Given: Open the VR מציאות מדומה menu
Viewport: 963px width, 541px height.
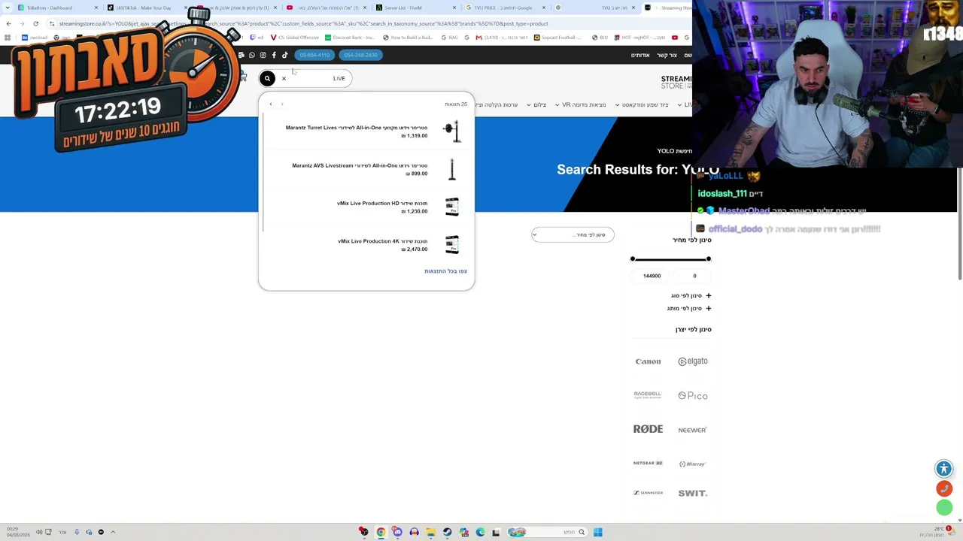Looking at the screenshot, I should click(580, 105).
